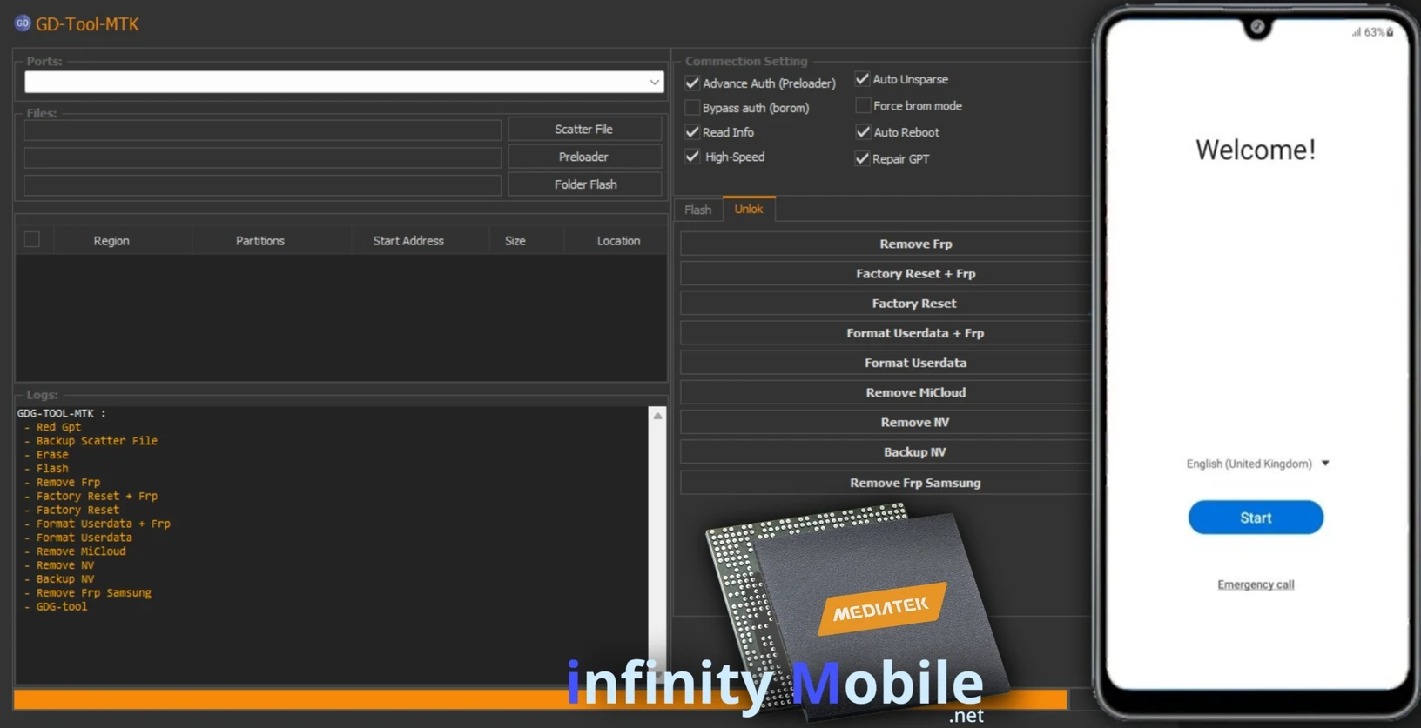1421x728 pixels.
Task: Select the Unlok tab
Action: click(749, 209)
